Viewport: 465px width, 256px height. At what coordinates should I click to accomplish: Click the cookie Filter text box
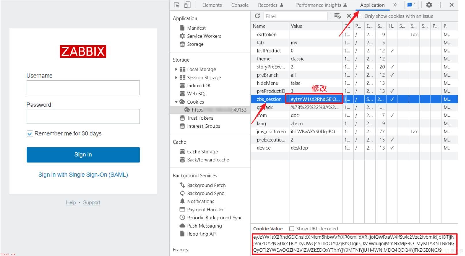pyautogui.click(x=296, y=16)
